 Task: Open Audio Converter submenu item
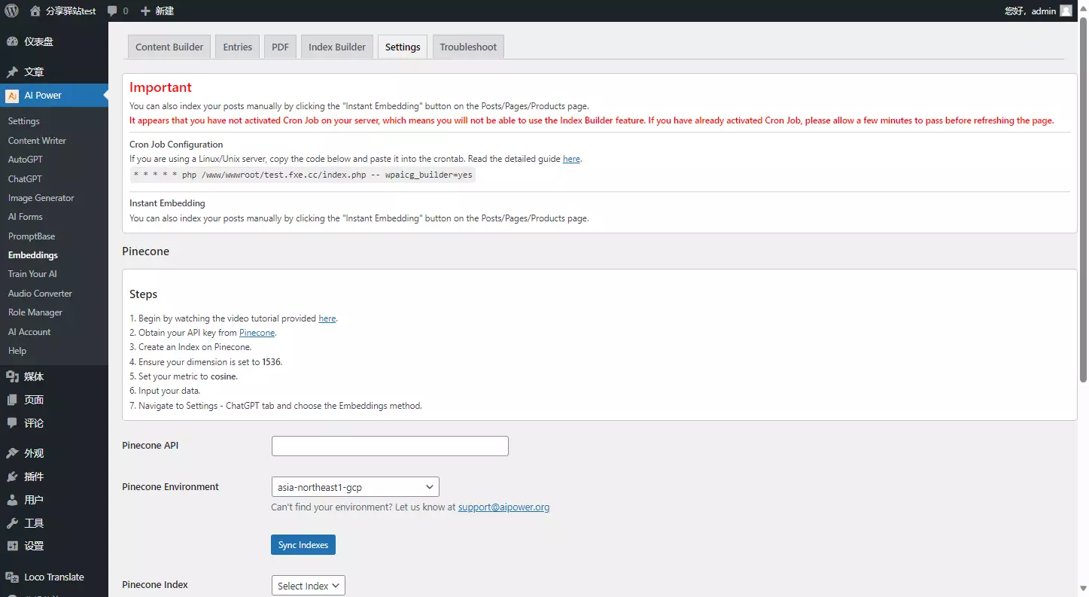coord(40,294)
